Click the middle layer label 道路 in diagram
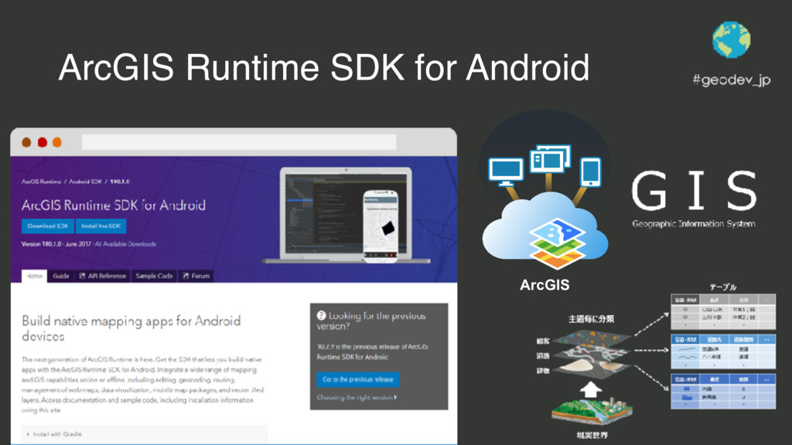 (543, 355)
